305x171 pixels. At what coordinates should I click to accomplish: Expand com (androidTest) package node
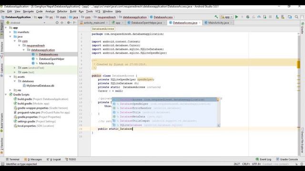point(15,68)
